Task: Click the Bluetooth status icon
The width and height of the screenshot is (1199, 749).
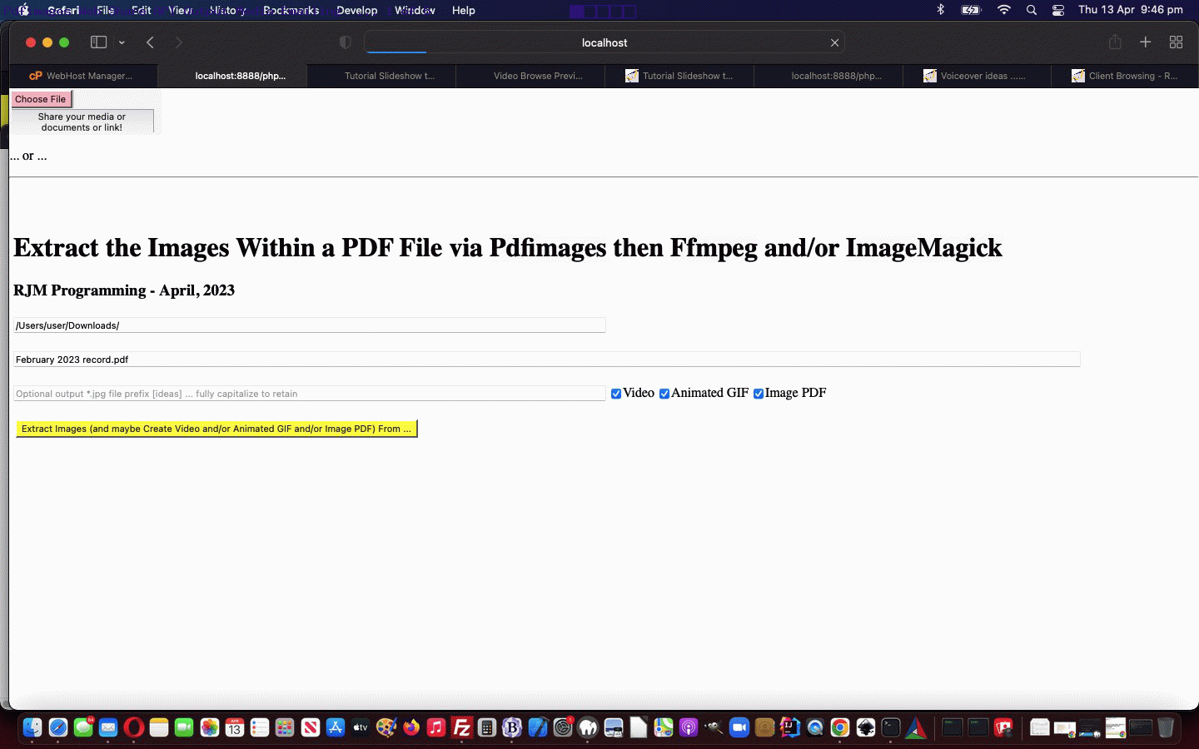Action: [x=941, y=10]
